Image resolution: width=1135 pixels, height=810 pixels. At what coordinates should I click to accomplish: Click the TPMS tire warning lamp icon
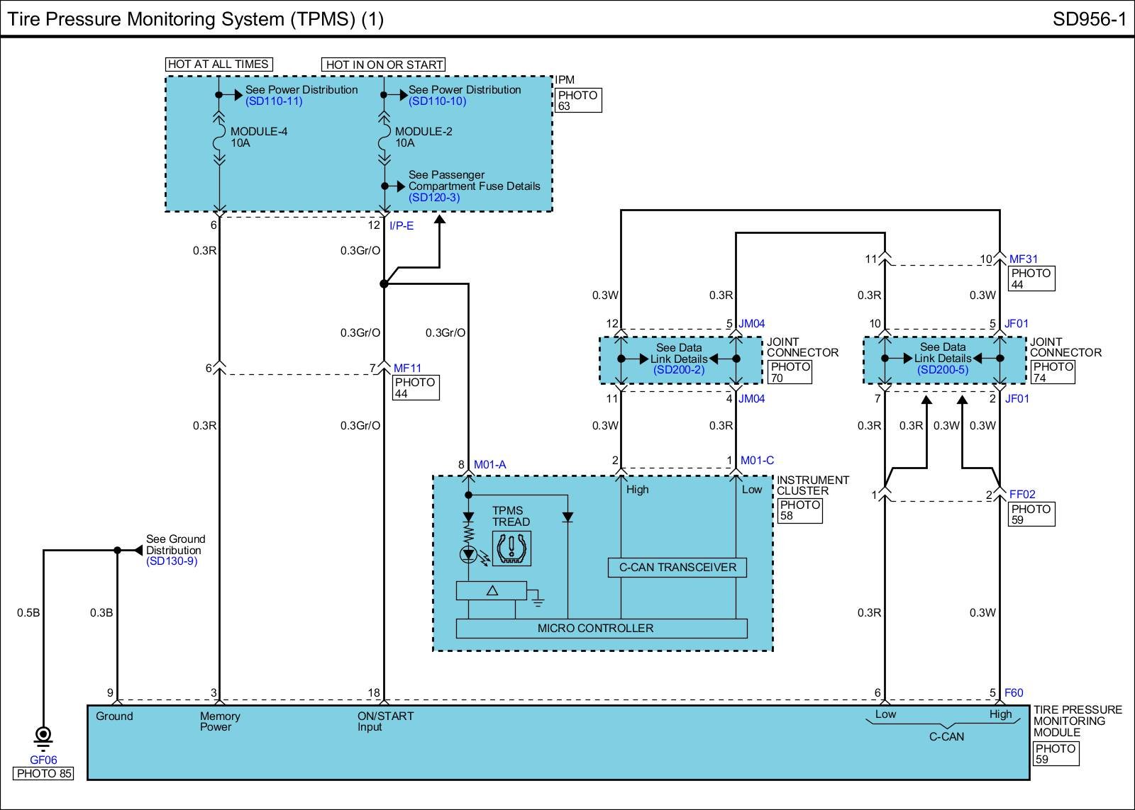511,548
